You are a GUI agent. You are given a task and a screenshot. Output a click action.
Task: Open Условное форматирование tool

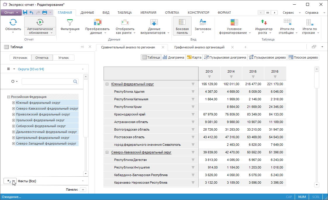click(x=234, y=22)
